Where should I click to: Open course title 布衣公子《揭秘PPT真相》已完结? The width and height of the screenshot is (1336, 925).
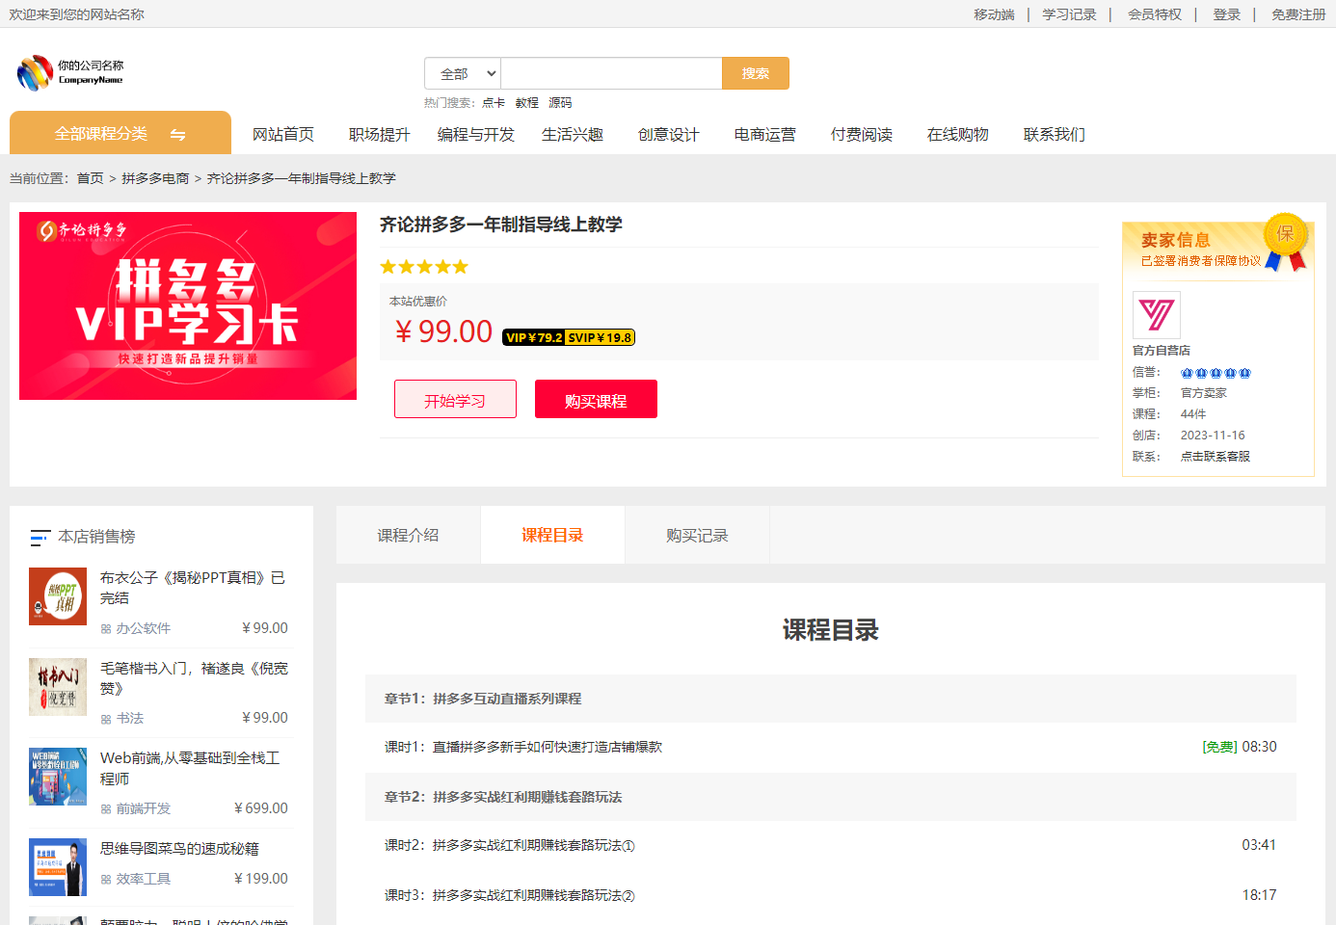point(193,588)
